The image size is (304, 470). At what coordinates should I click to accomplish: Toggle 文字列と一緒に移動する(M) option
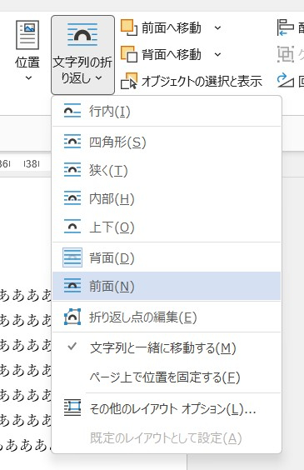tap(167, 347)
